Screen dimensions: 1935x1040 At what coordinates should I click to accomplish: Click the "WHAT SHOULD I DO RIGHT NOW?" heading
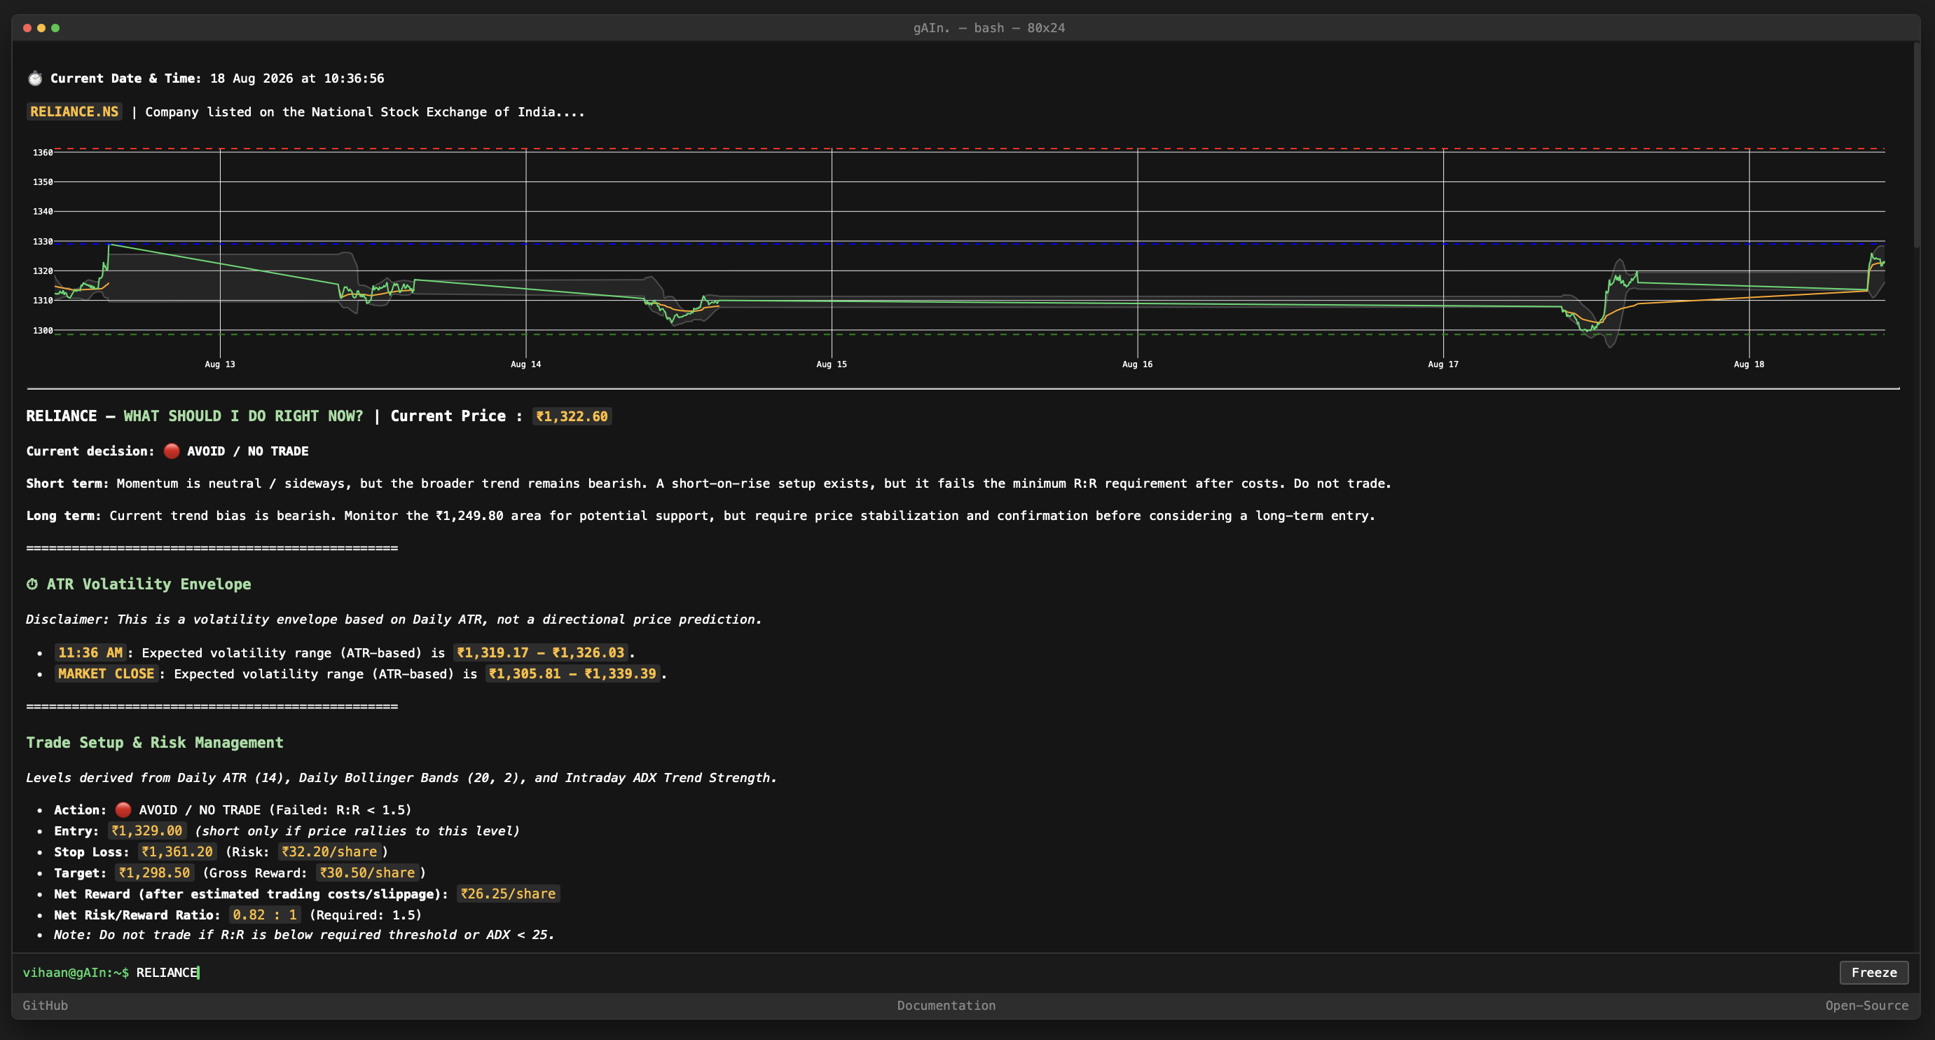click(x=243, y=416)
